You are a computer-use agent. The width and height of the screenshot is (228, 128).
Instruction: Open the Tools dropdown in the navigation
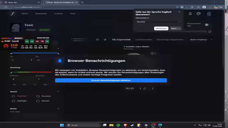74,14
